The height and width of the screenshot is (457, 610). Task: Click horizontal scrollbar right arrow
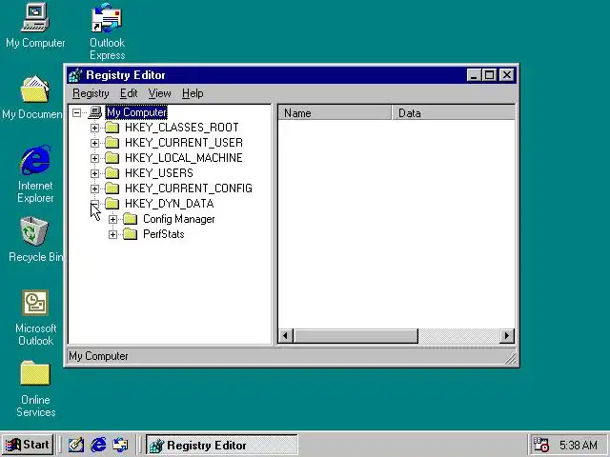coord(506,336)
